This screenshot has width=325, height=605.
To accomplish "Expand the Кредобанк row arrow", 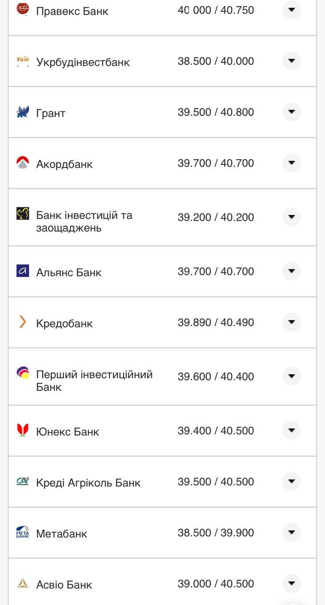I will click(x=291, y=322).
